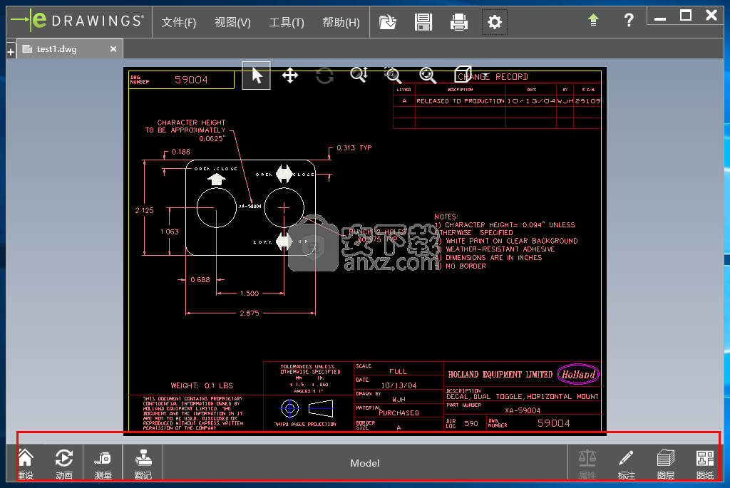Screen dimensions: 730x488
Task: Open the view orientation cube
Action: [x=463, y=76]
